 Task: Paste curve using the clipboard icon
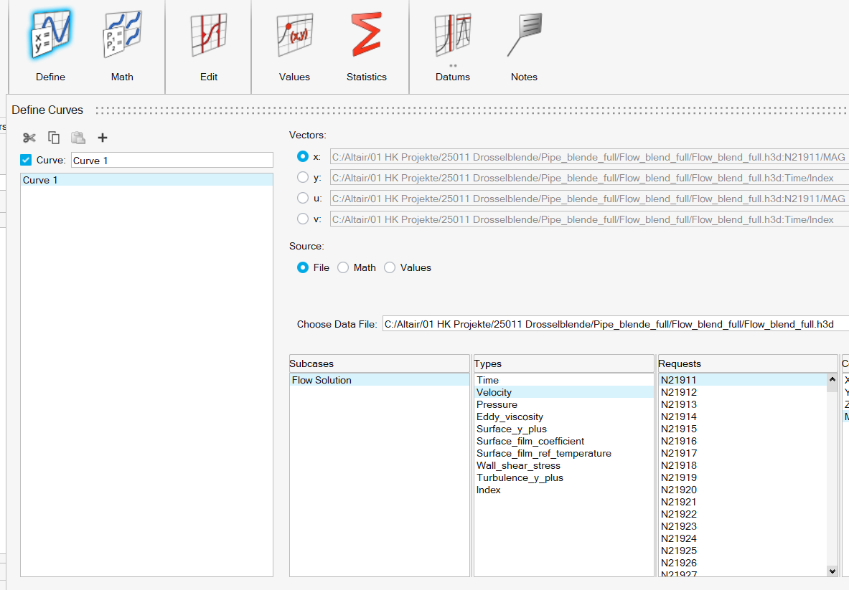78,138
